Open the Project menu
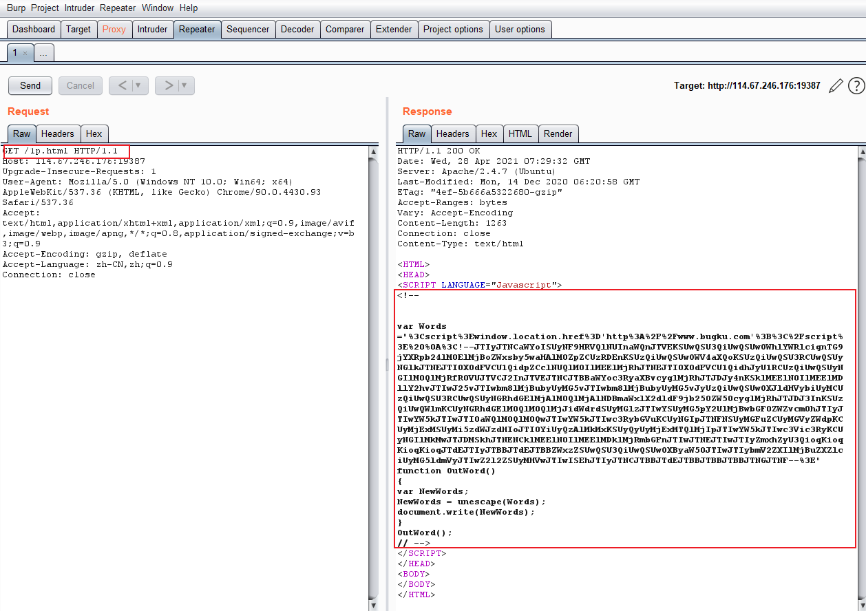 pyautogui.click(x=45, y=8)
